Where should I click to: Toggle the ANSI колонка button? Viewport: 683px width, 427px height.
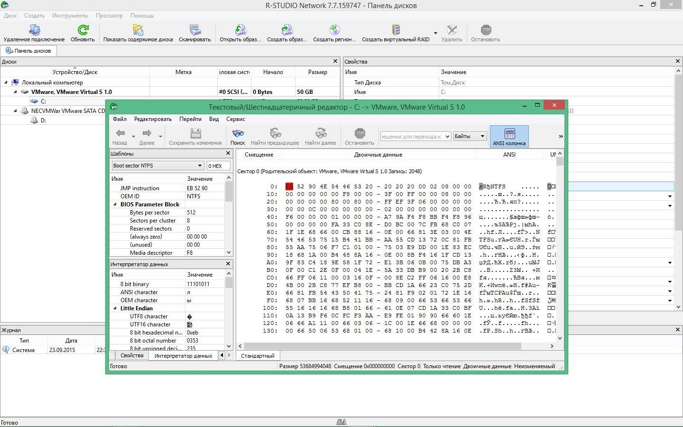509,137
